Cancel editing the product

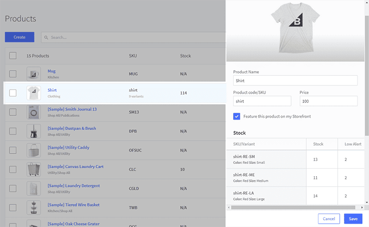pyautogui.click(x=329, y=219)
